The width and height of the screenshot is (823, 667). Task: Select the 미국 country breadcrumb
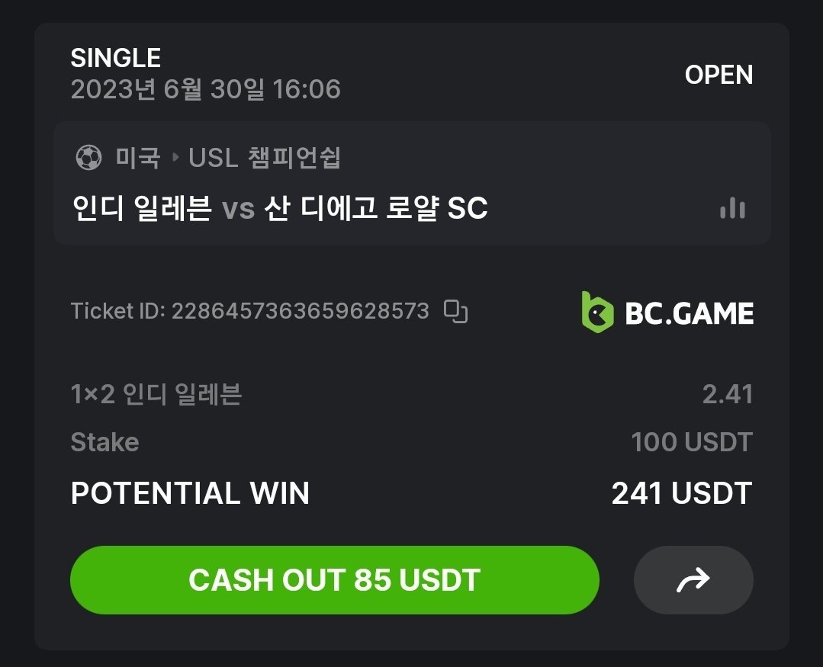coord(138,159)
